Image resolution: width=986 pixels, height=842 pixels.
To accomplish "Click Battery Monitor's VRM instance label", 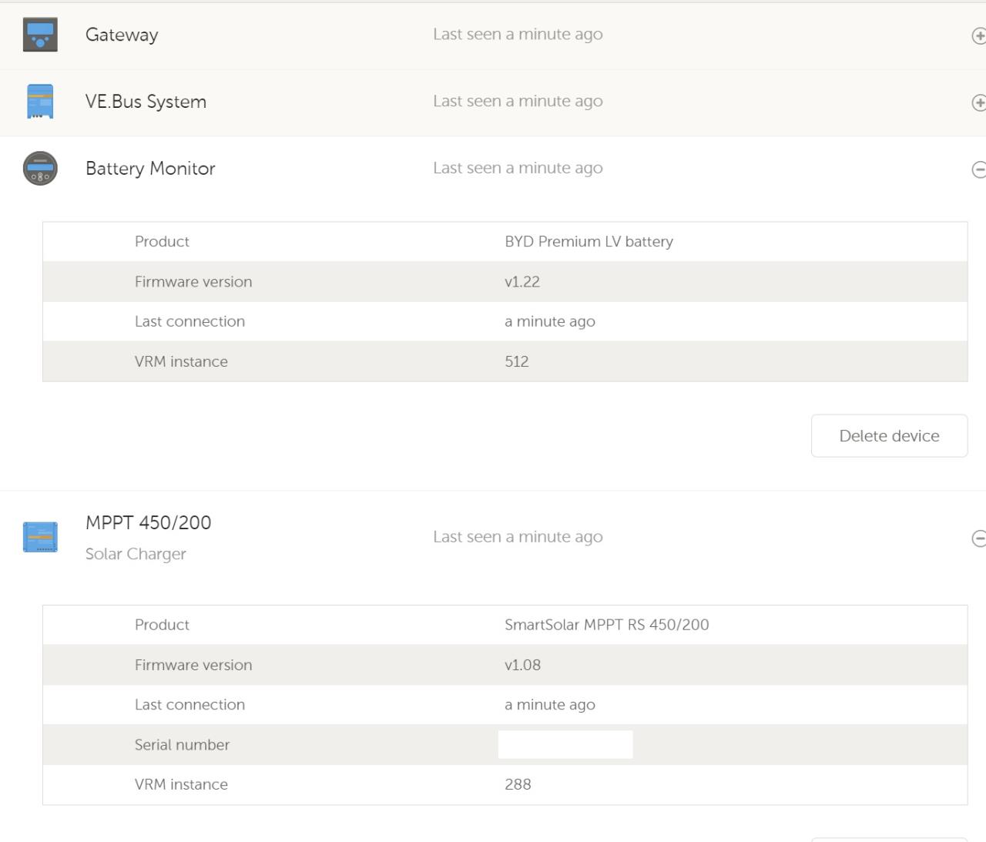I will (x=181, y=362).
